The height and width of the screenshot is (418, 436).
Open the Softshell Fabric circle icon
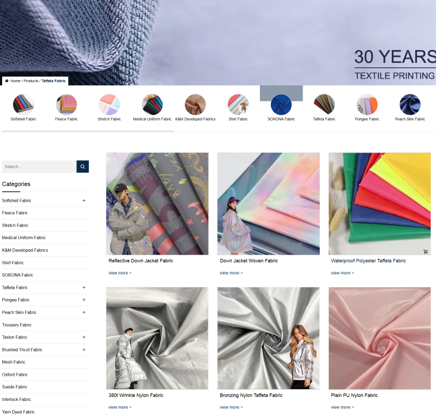tap(23, 105)
